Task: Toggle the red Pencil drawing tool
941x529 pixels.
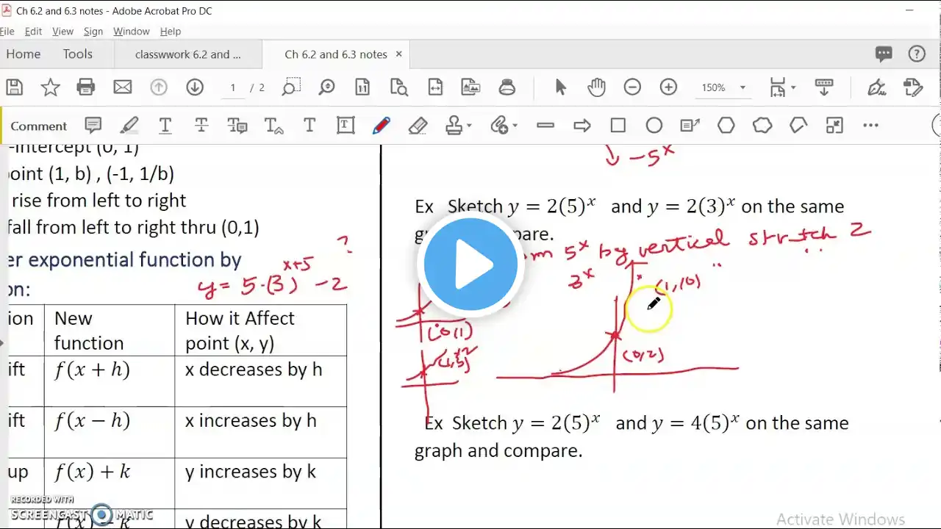Action: coord(382,126)
